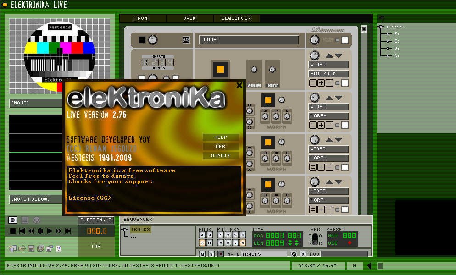Click the rewind transport button
Image resolution: width=456 pixels, height=275 pixels.
[31, 231]
